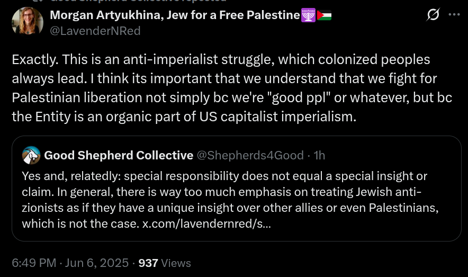This screenshot has width=468, height=277.
Task: Click the menorah emoji in display name
Action: click(x=308, y=15)
